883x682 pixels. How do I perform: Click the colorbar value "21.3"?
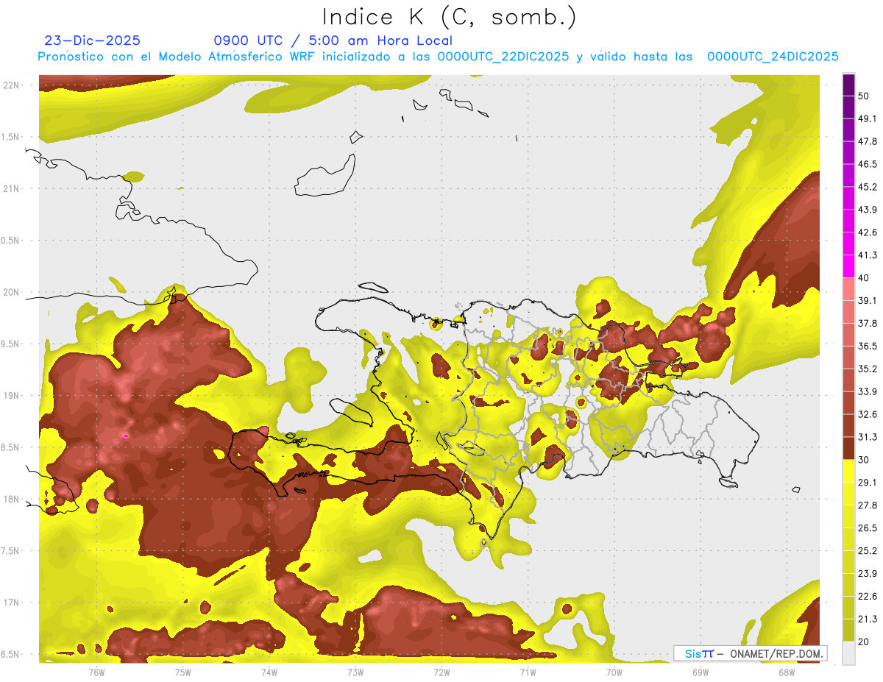click(868, 619)
